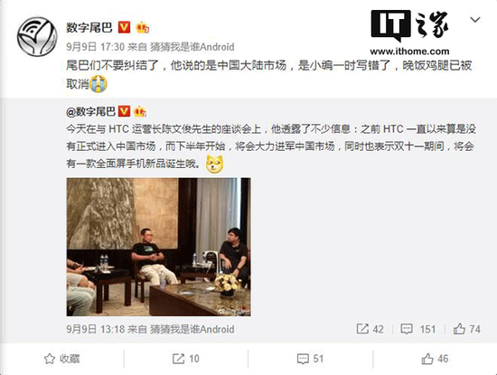Open the 9月9日 17:30 timestamp link

click(x=95, y=47)
